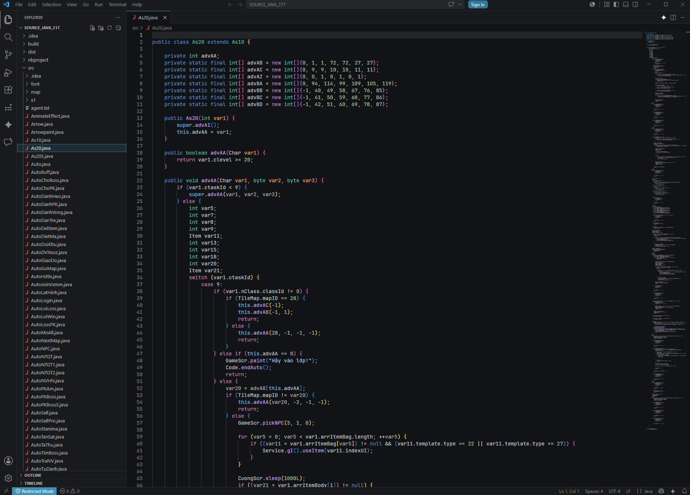
Task: Expand the OUTLINE section
Action: pos(33,475)
